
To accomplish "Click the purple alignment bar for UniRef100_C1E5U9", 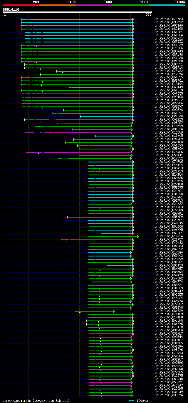I will 78,133.
